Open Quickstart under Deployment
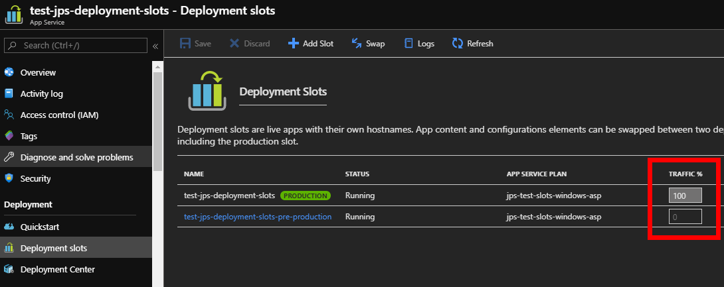Viewport: 724px width, 287px height. pyautogui.click(x=39, y=227)
